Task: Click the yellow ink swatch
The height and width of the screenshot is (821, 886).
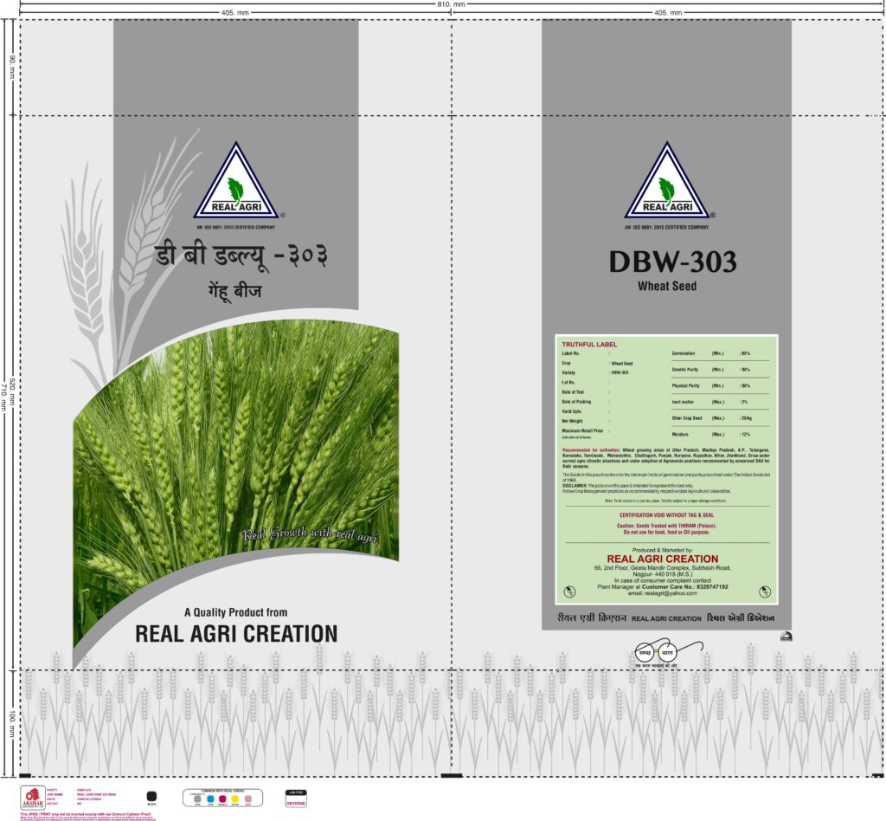Action: coord(235,798)
